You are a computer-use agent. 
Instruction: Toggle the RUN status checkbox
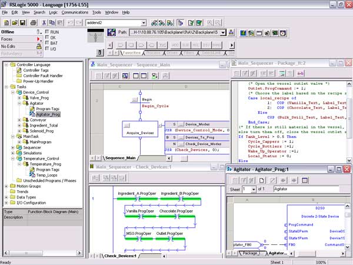tap(47, 32)
